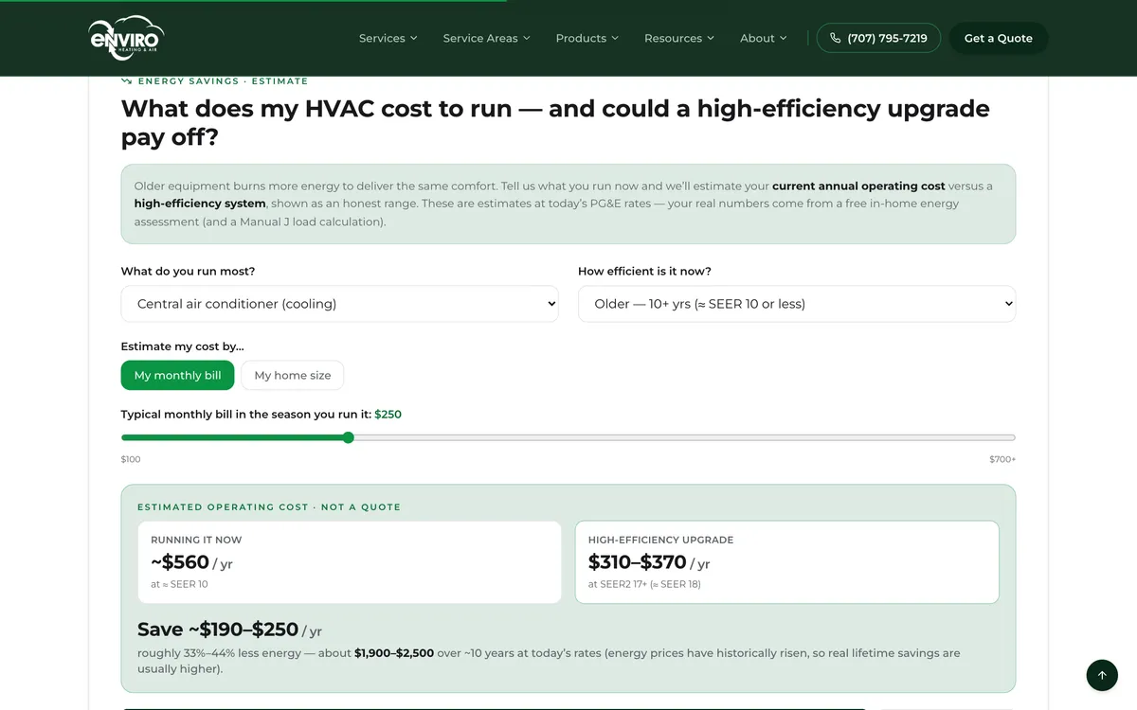Image resolution: width=1137 pixels, height=710 pixels.
Task: Click the Save ~$190–$250 / yr text
Action: pyautogui.click(x=229, y=630)
